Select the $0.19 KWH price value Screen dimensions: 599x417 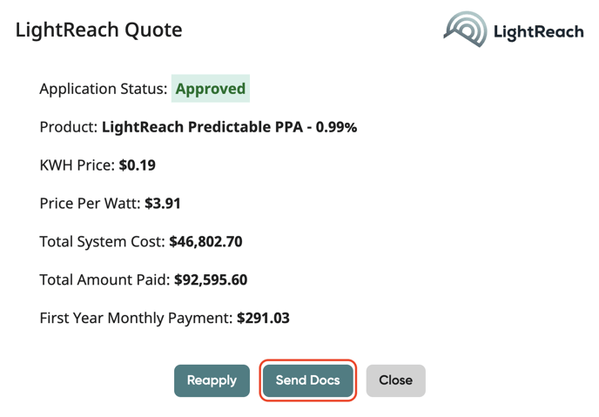tap(138, 165)
